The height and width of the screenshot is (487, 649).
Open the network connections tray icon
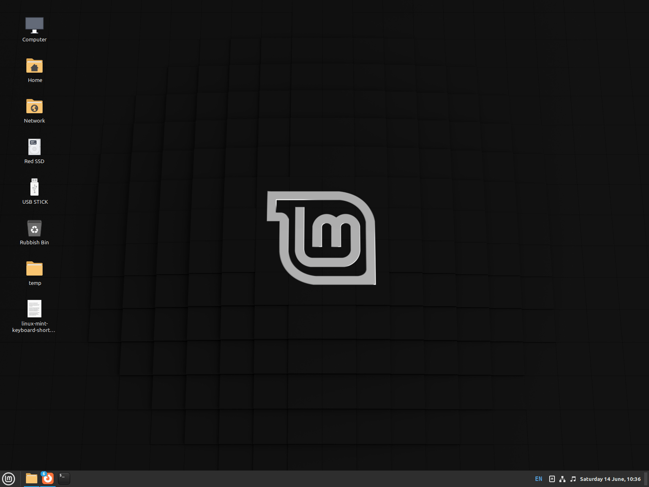[562, 479]
